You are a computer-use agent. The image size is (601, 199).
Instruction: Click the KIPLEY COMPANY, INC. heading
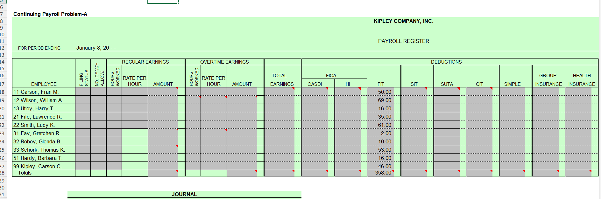(x=403, y=21)
